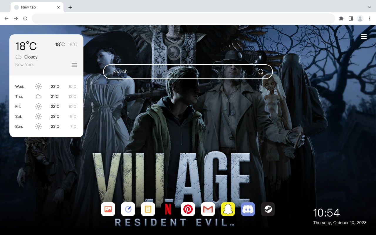This screenshot has height=235, width=376.
Task: Open the weather widget menu icon
Action: click(x=74, y=65)
